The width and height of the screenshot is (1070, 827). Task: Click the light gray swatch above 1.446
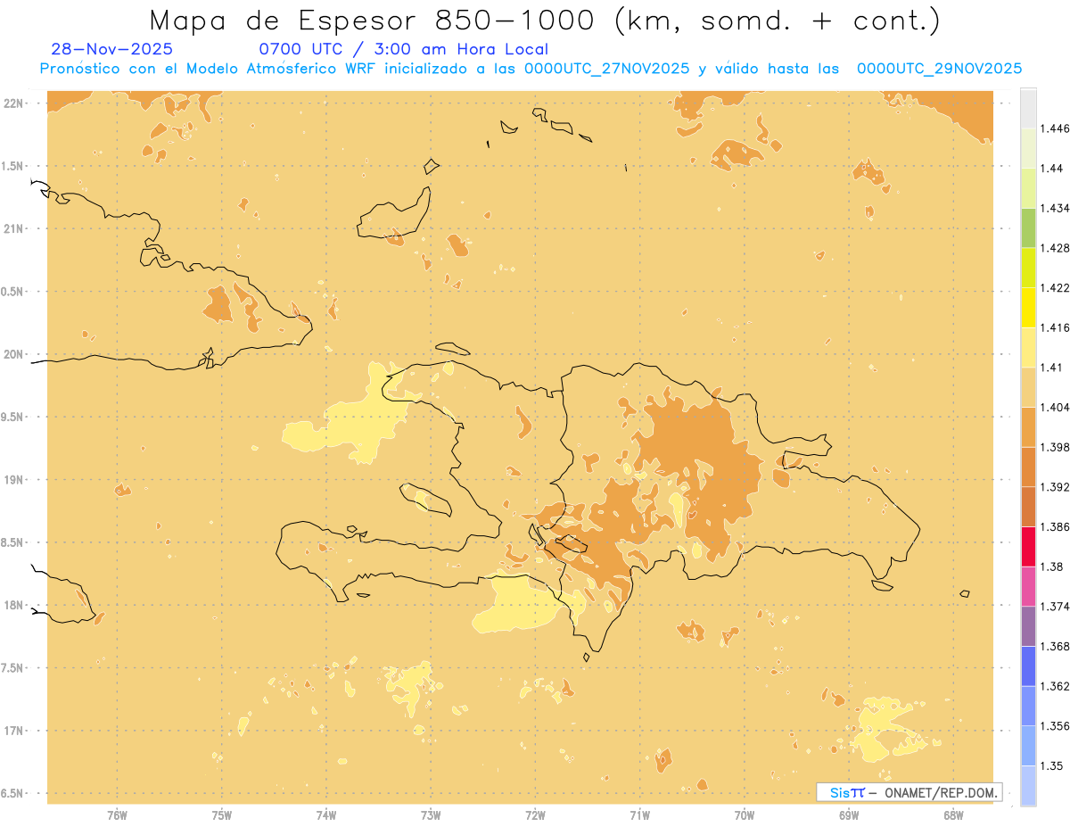coord(1028,108)
